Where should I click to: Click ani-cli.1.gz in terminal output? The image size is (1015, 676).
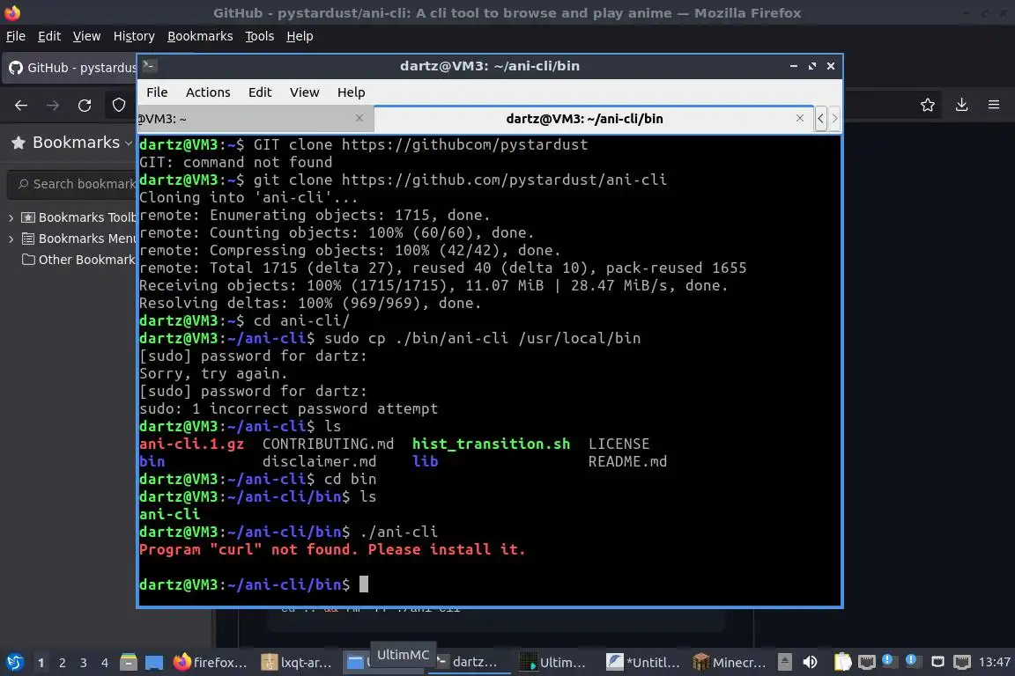click(x=191, y=444)
